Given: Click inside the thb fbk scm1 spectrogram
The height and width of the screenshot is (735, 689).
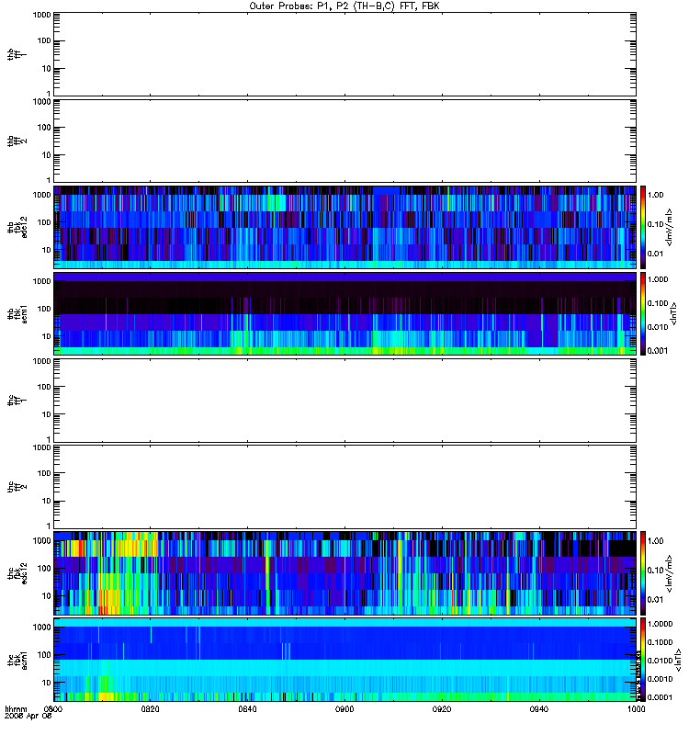Looking at the screenshot, I should coord(344,313).
